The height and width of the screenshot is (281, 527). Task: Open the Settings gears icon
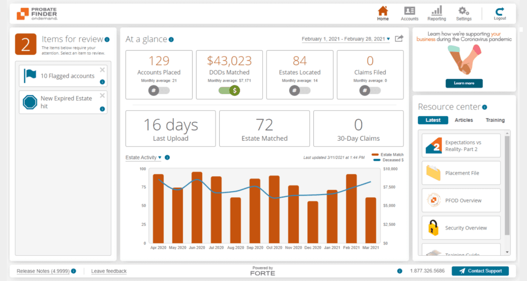(464, 11)
